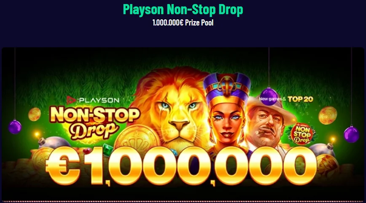This screenshot has width=366, height=203.
Task: Click the golden Non-Stop Drop banner title
Action: (x=94, y=123)
